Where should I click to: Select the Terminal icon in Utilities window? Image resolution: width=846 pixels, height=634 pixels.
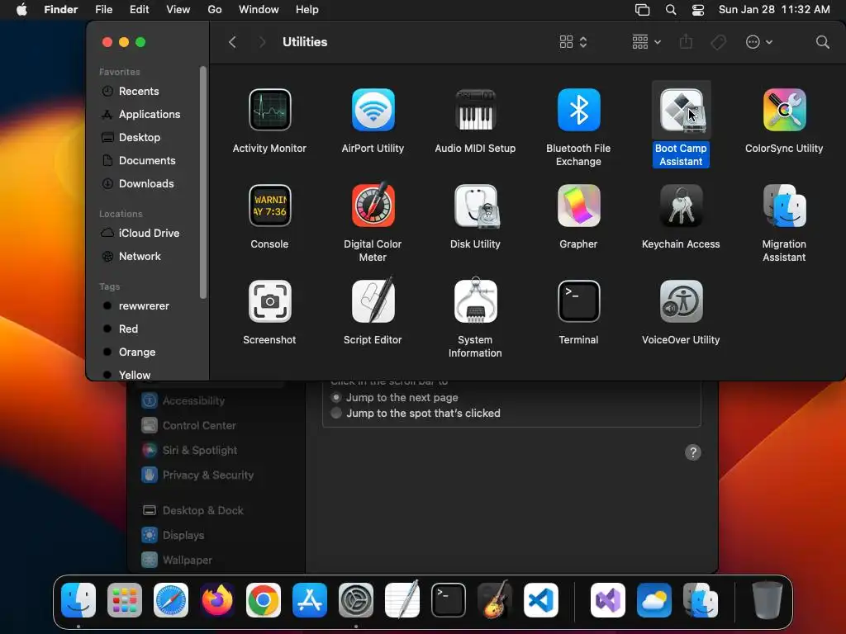click(578, 301)
